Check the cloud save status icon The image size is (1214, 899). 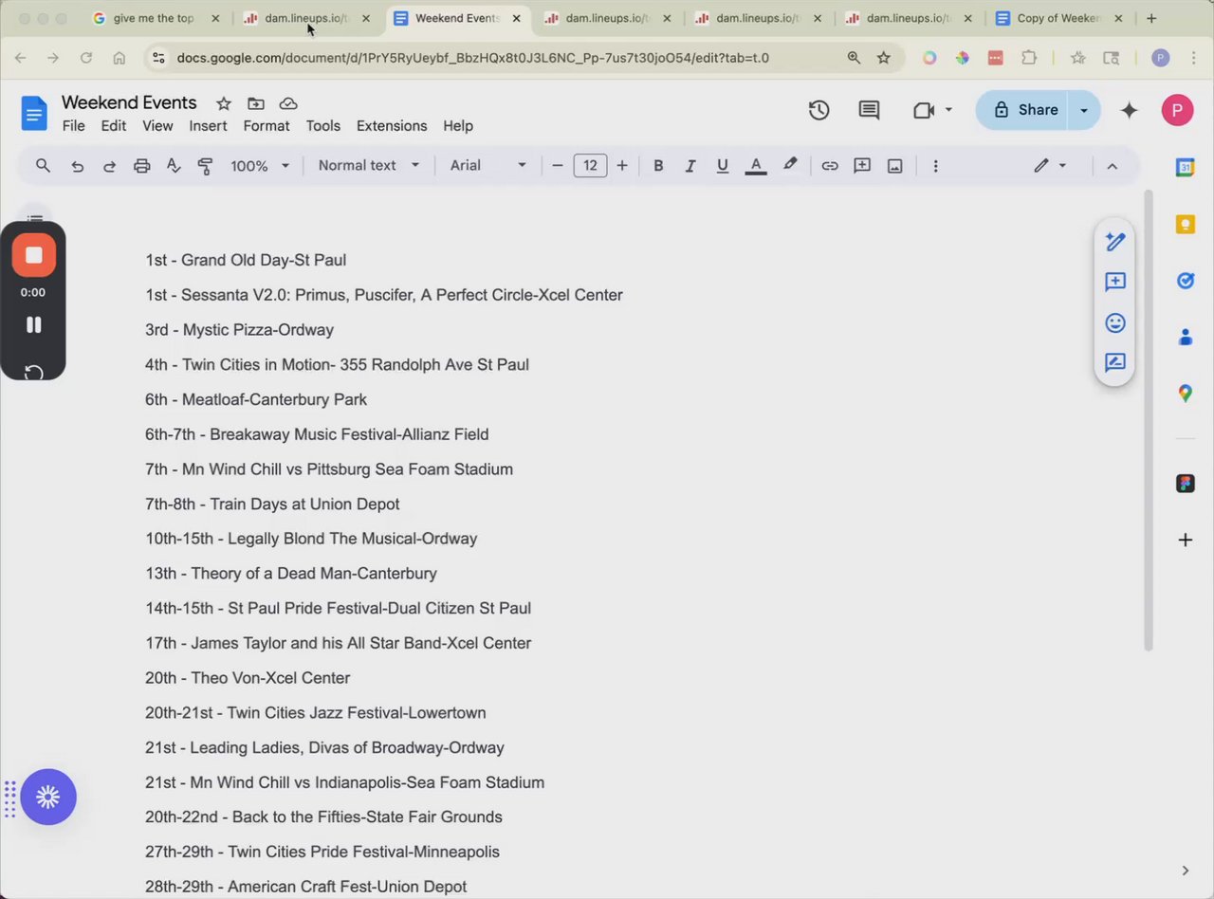(288, 103)
